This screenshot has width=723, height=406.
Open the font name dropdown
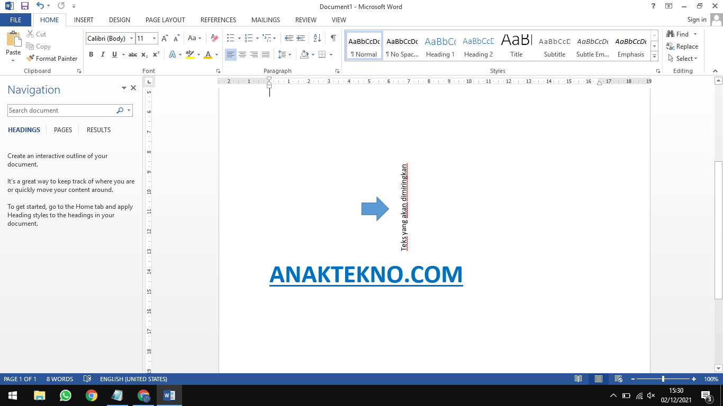click(x=131, y=39)
